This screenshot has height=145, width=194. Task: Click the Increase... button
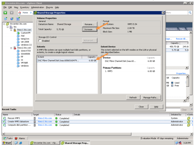pos(89,29)
